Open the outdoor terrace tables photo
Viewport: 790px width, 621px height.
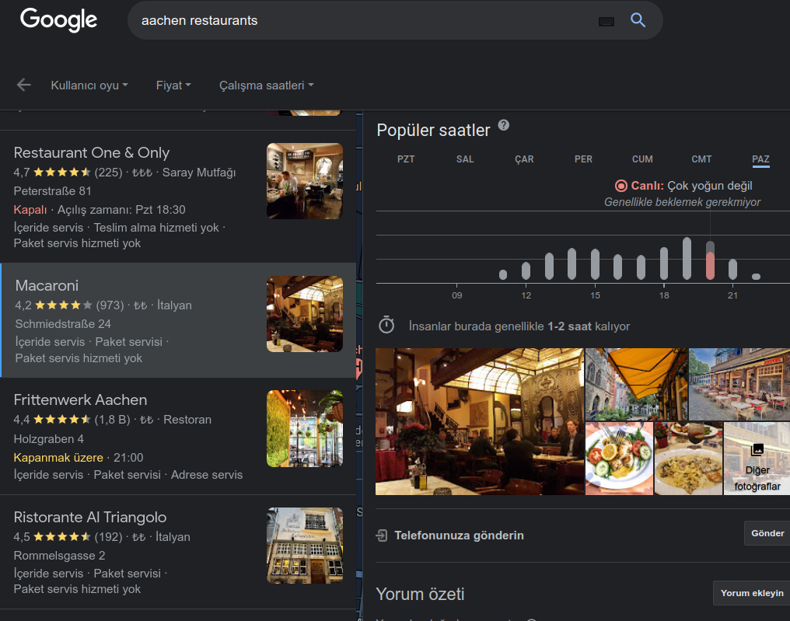739,384
